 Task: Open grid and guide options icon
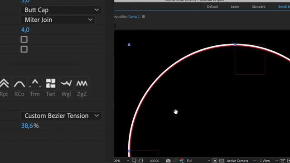point(134,160)
